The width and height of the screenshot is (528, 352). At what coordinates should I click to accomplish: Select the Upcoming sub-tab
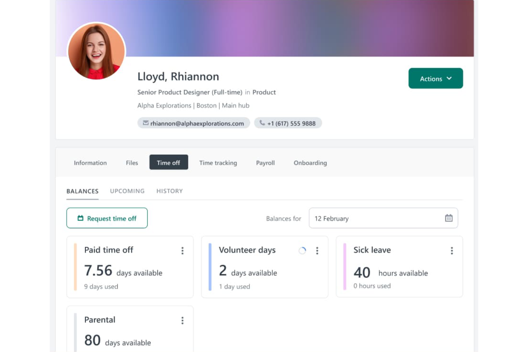click(x=127, y=191)
